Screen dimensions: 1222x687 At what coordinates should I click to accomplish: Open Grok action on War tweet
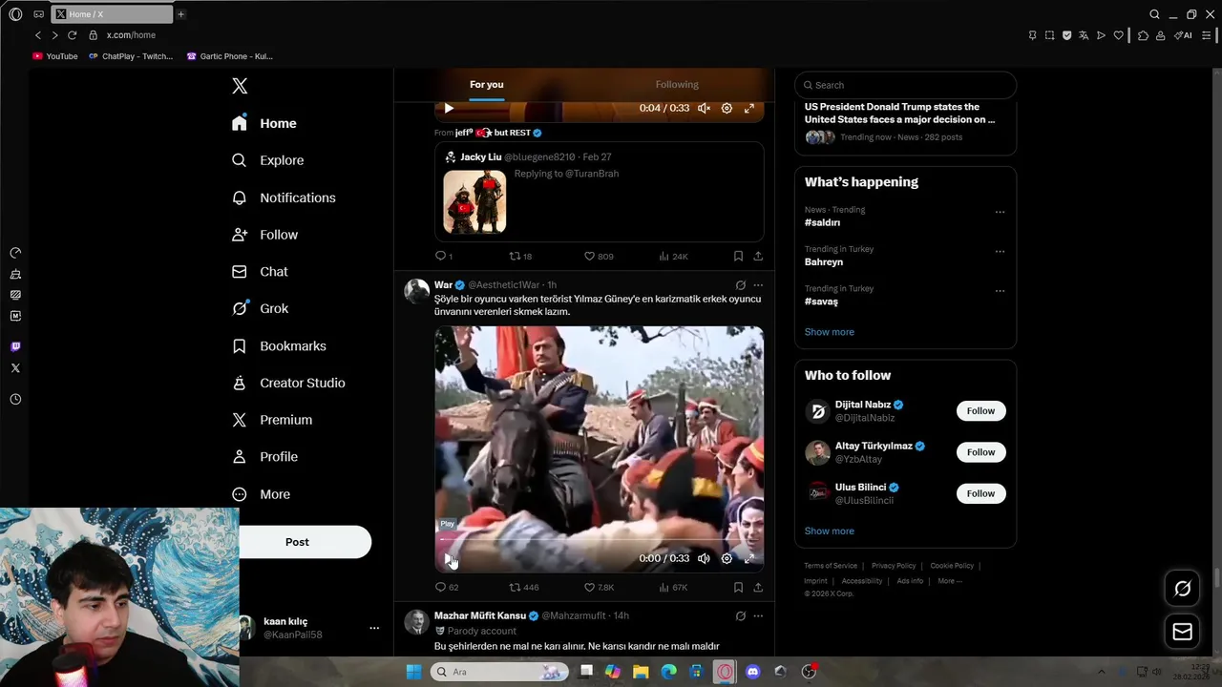pos(740,285)
